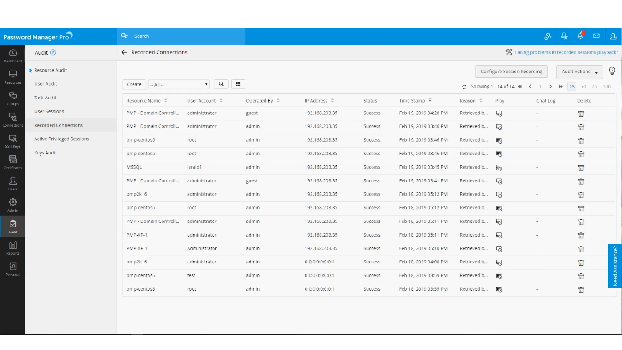
Task: Open the column chooser list icon
Action: 238,84
